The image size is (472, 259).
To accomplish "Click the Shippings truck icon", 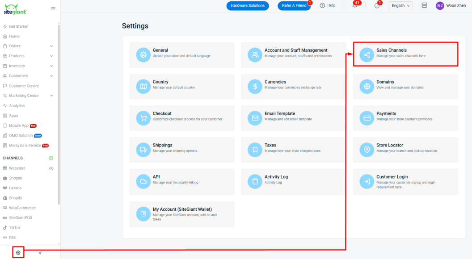I will [x=143, y=150].
